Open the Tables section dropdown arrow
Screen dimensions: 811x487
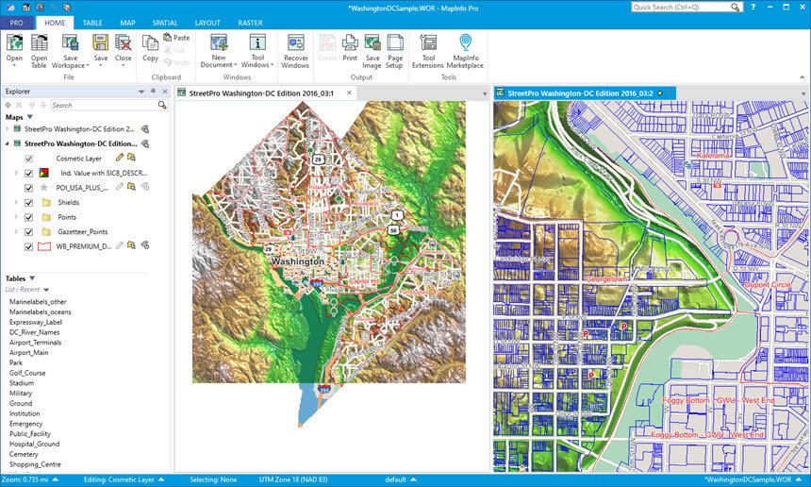(x=32, y=278)
